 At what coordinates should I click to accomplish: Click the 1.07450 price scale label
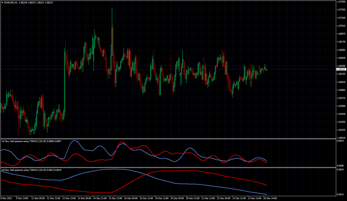point(341,2)
